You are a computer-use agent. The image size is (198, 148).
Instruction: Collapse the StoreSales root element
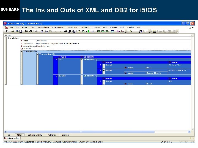tap(5, 38)
